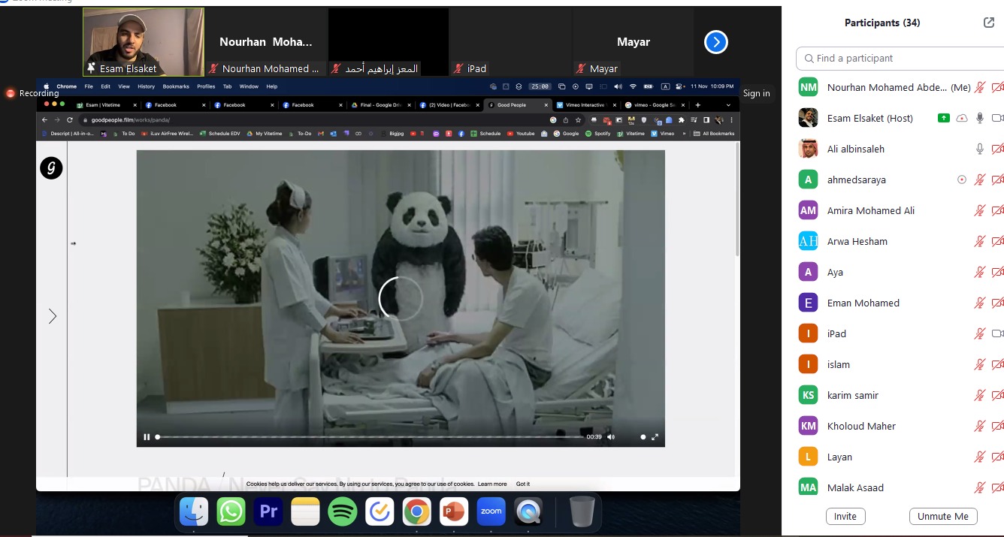This screenshot has width=1004, height=537.
Task: Open Chrome extensions puzzle icon
Action: [x=681, y=119]
